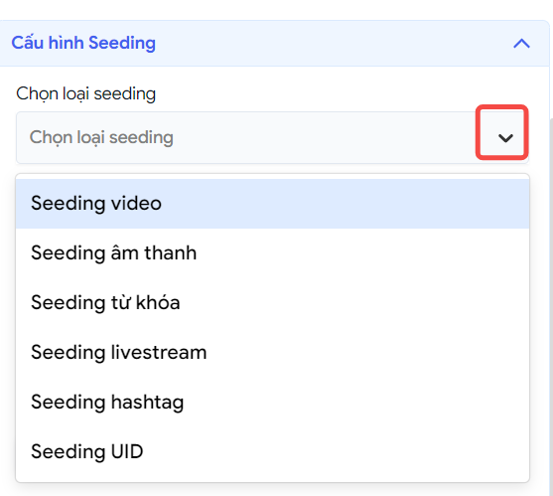This screenshot has height=496, width=553.
Task: Select Seeding video from the list
Action: pyautogui.click(x=272, y=204)
